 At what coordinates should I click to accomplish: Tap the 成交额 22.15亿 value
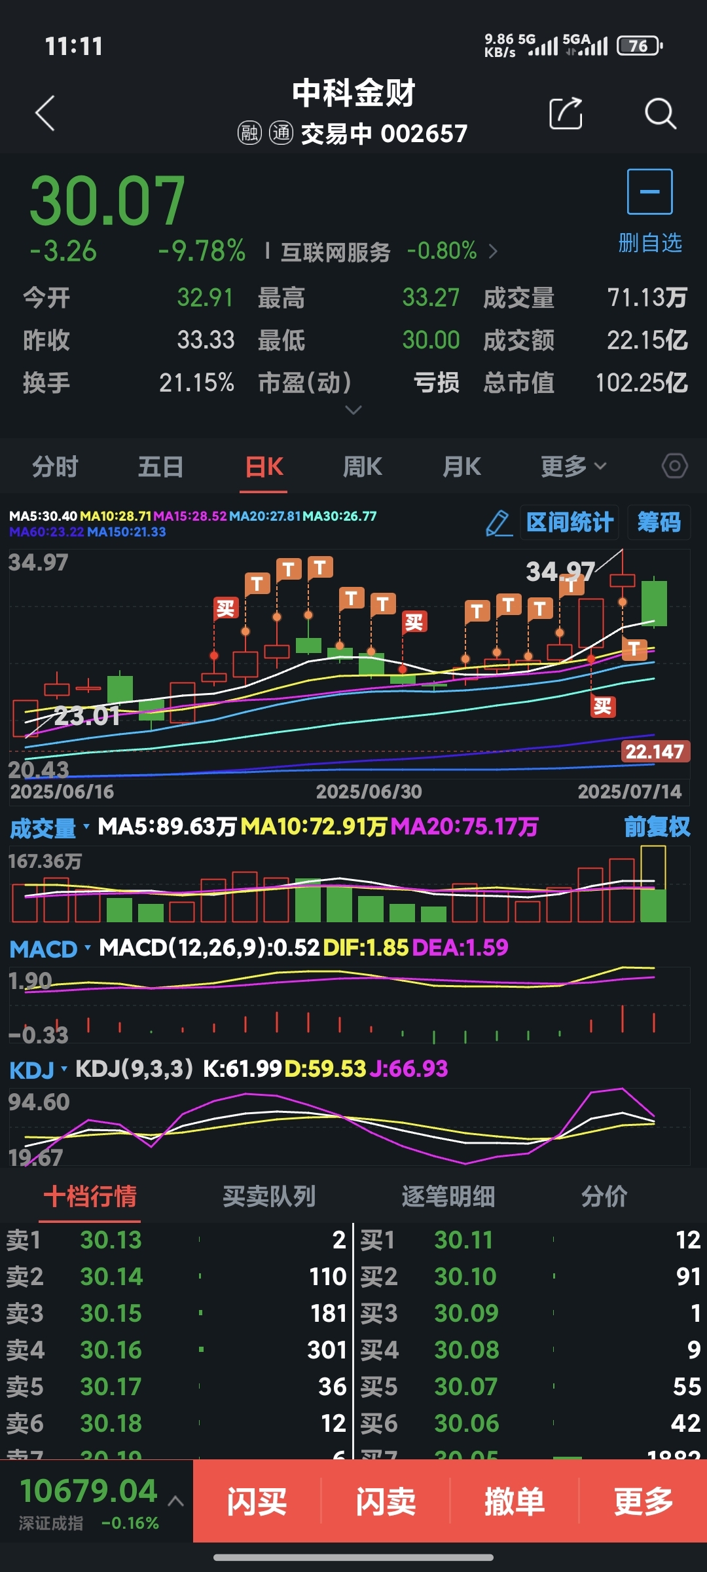[x=647, y=340]
